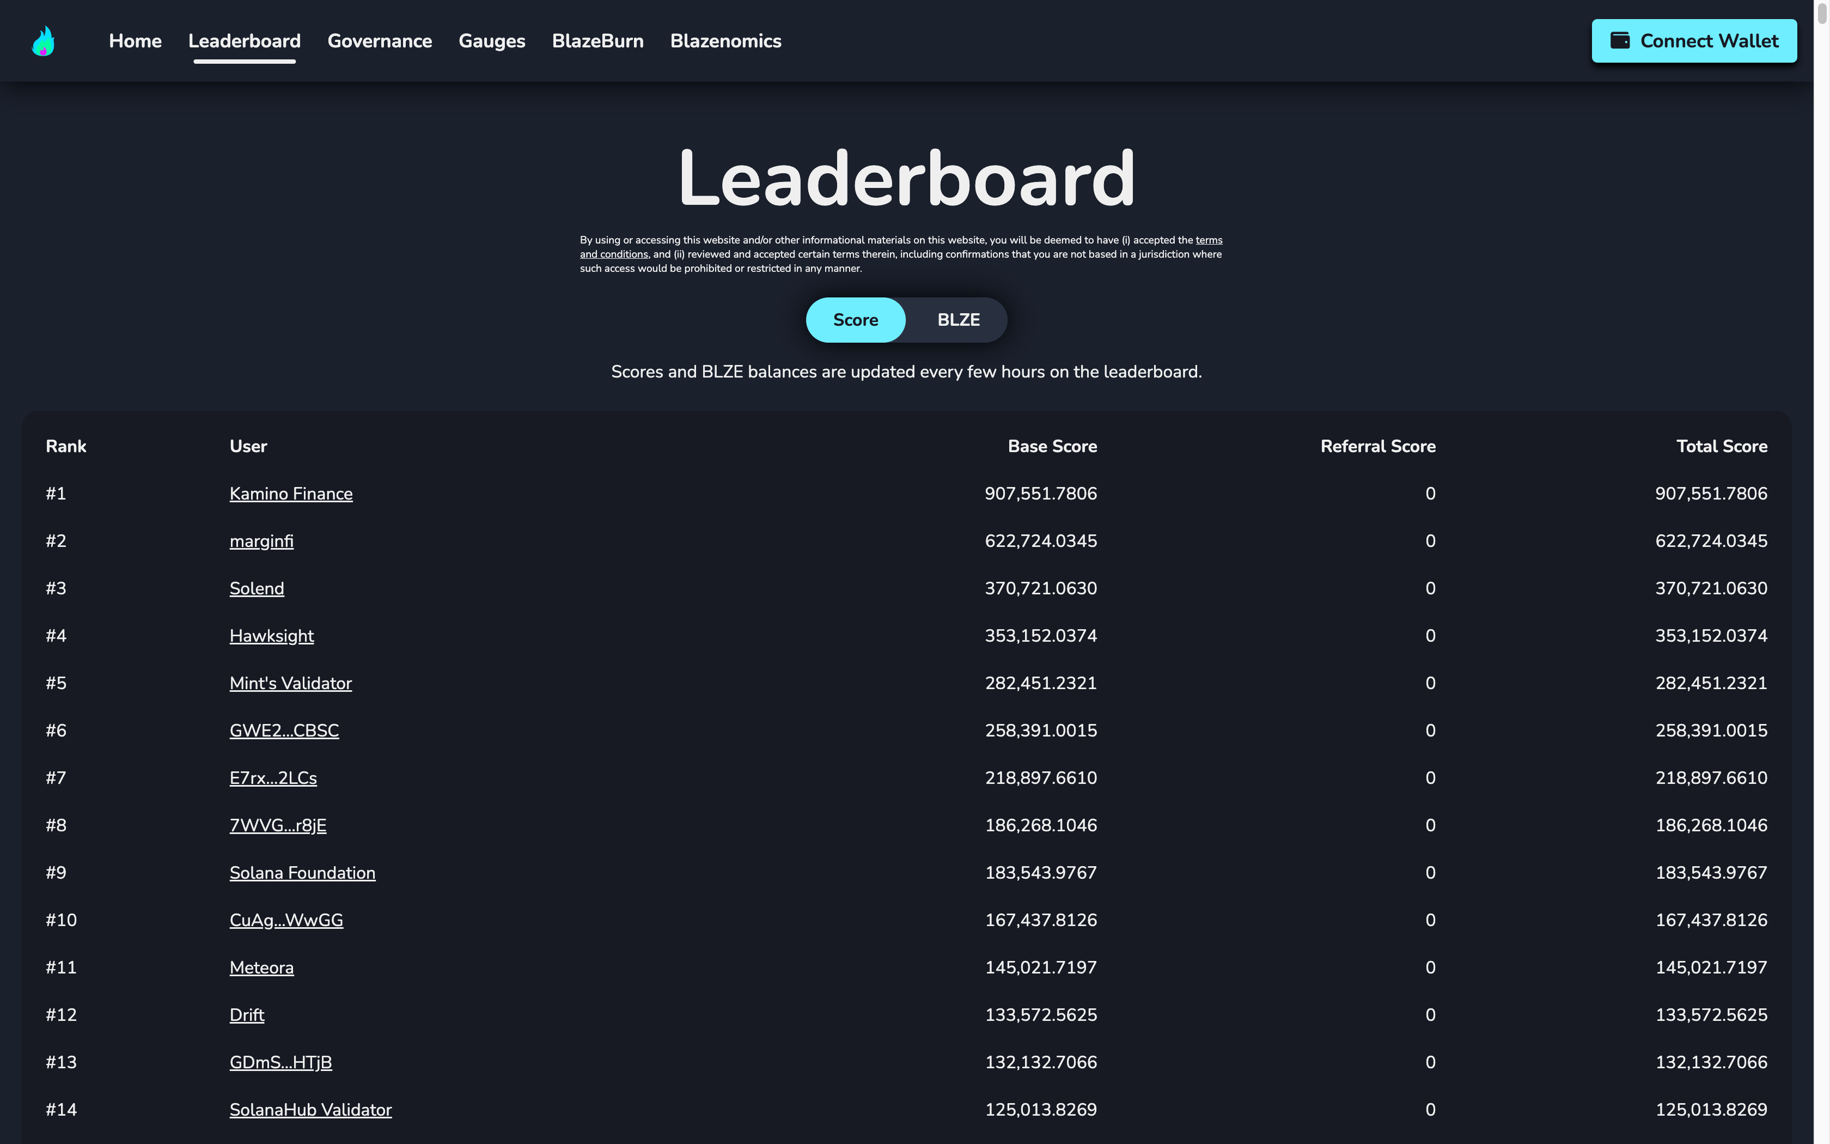Click the page vertical scrollbar thumb
This screenshot has height=1144, width=1830.
pyautogui.click(x=1822, y=13)
